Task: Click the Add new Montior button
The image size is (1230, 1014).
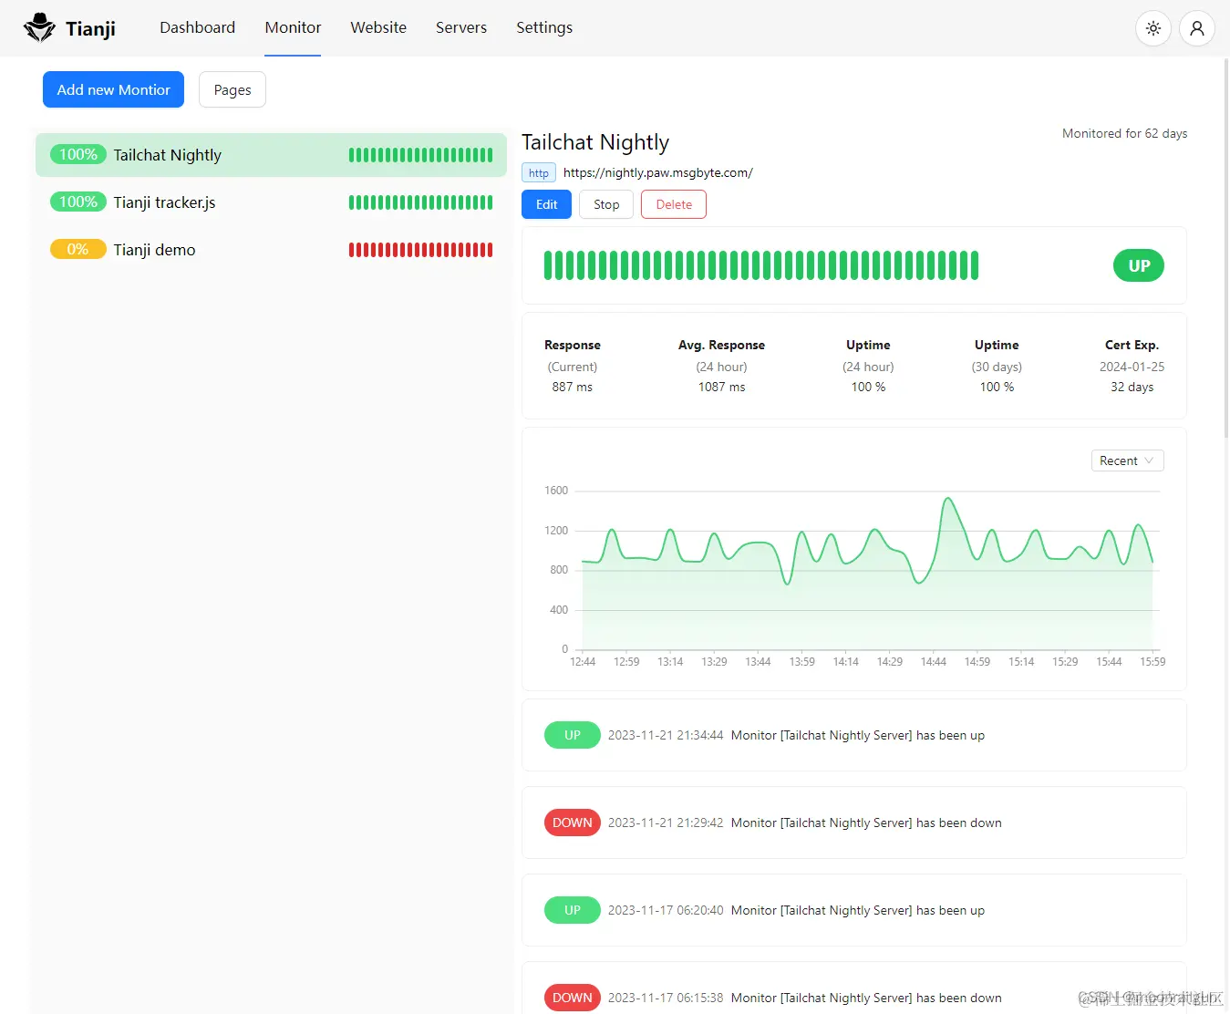Action: 113,89
